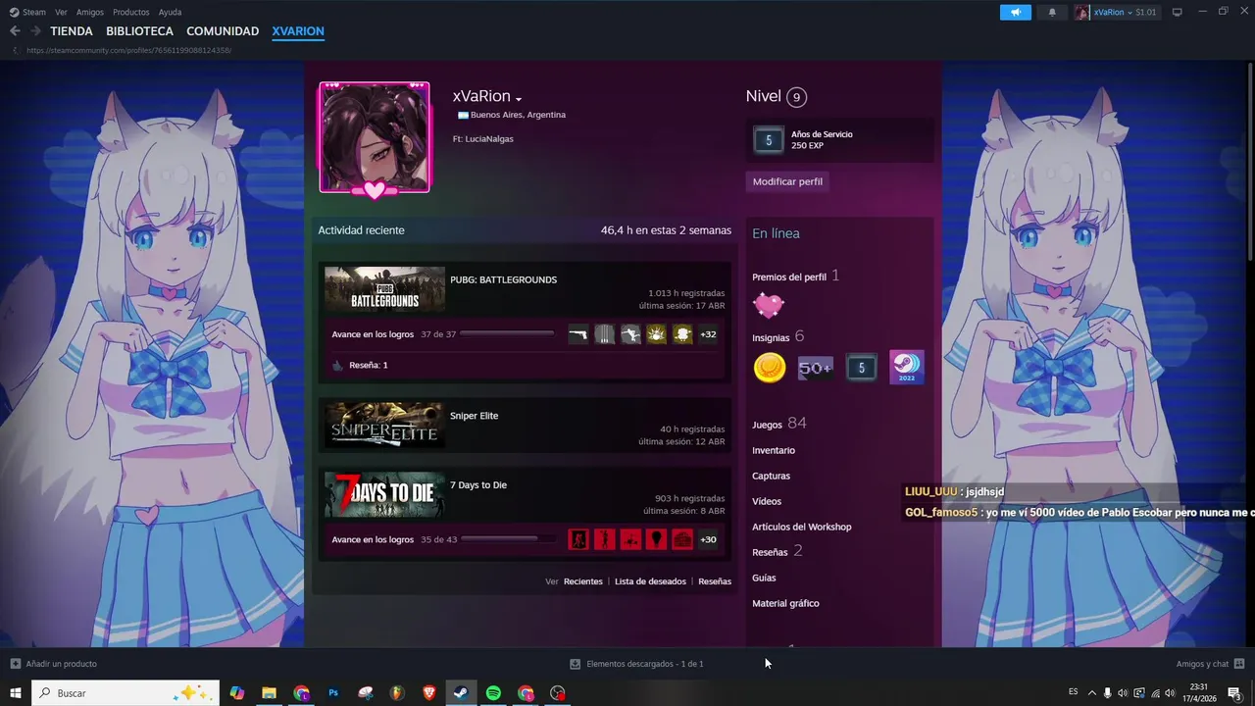The width and height of the screenshot is (1255, 706).
Task: Open the Reseñas 2 link in the sidebar
Action: coord(778,551)
